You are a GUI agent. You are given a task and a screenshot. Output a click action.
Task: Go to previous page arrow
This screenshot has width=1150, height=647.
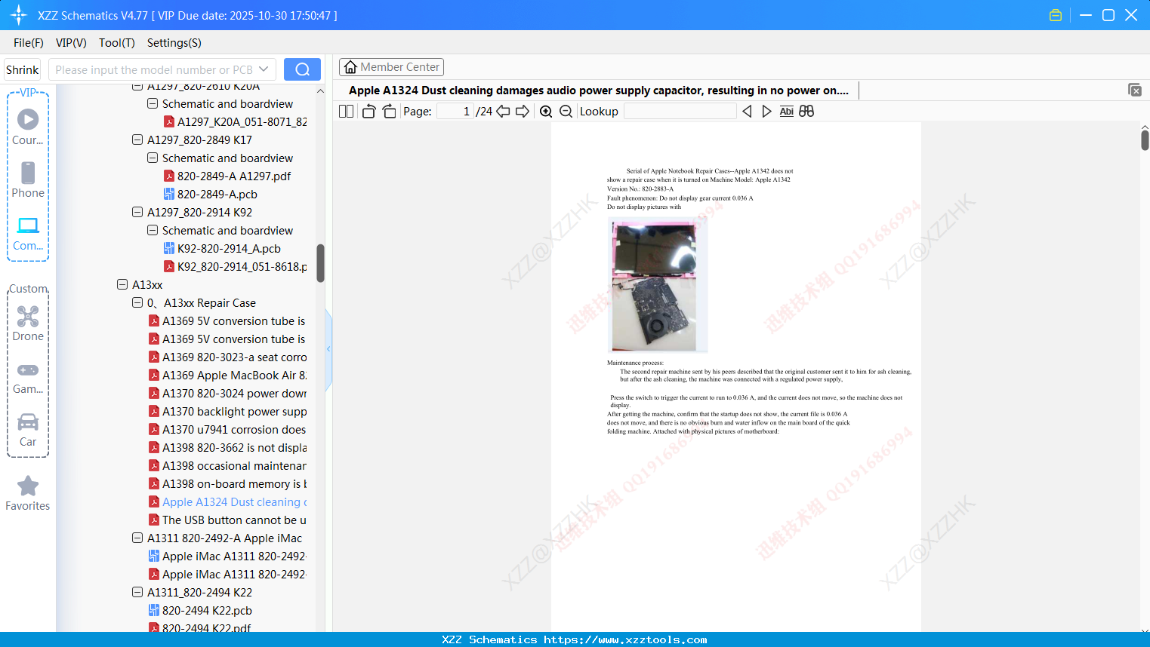coord(503,112)
